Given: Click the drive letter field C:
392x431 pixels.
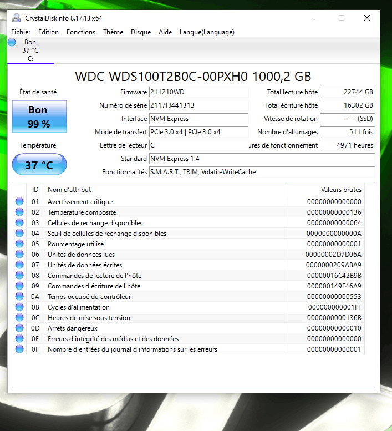Looking at the screenshot, I should 199,145.
